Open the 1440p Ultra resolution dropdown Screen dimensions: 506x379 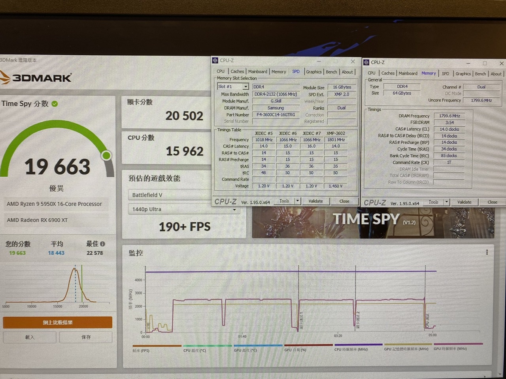184,209
